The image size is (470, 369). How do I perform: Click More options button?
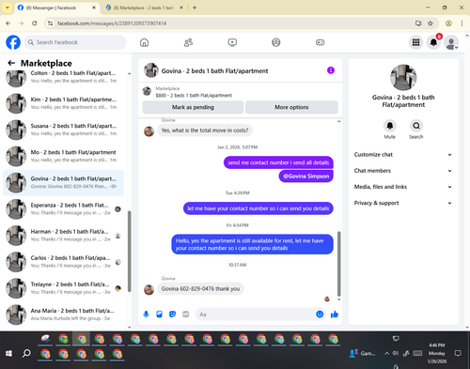pos(291,107)
